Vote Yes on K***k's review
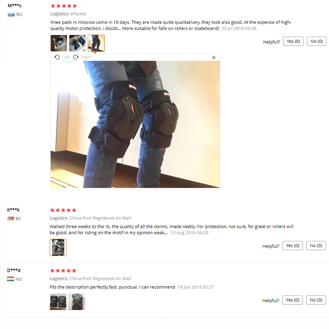Image resolution: width=329 pixels, height=329 pixels. pos(292,246)
